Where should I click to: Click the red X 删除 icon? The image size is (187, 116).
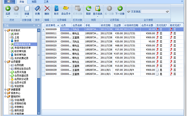[x=47, y=8]
